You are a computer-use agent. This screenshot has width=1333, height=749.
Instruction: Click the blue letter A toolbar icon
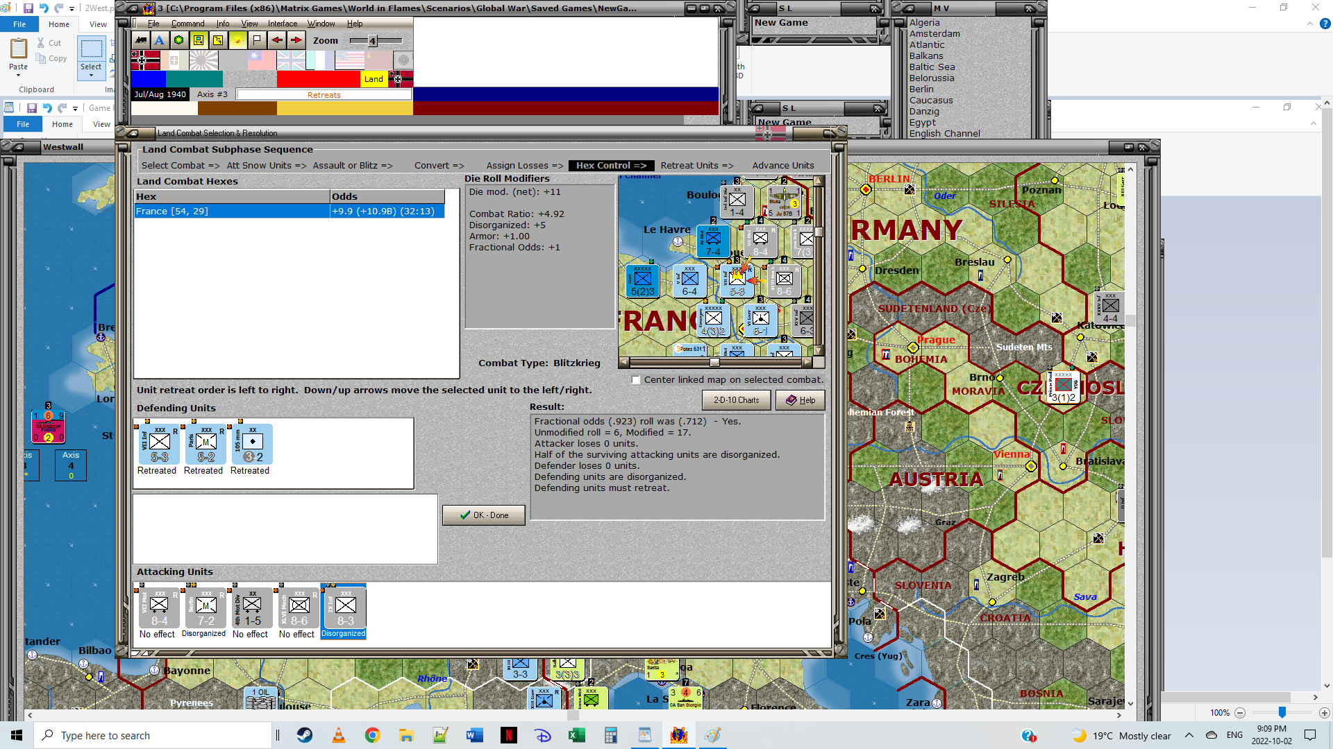[x=160, y=40]
